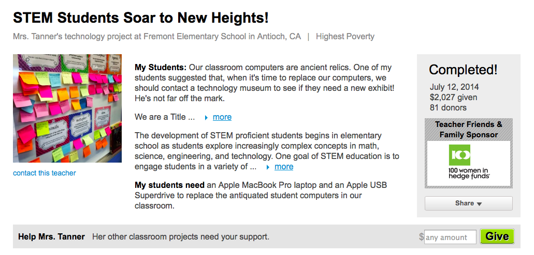Image resolution: width=534 pixels, height=255 pixels.
Task: Click 'Her other classroom projects need your support' text
Action: tap(180, 236)
